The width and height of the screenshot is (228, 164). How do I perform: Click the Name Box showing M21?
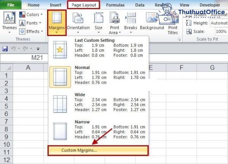[24, 58]
